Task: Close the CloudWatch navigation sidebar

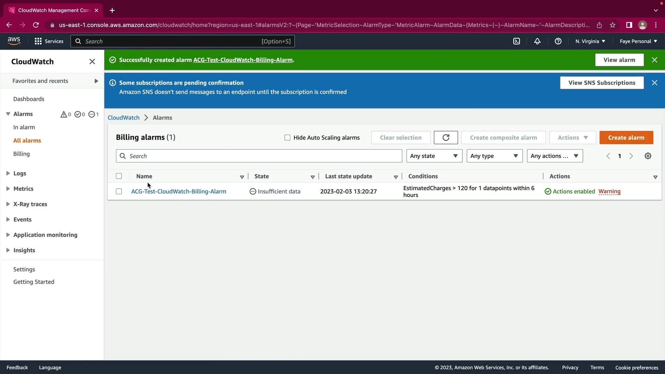Action: (92, 62)
